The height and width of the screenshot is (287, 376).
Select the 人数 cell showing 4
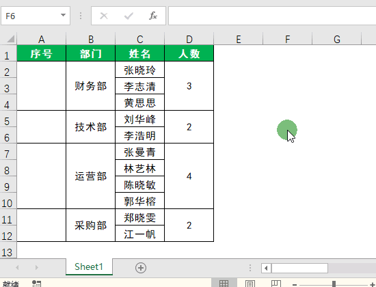(189, 176)
